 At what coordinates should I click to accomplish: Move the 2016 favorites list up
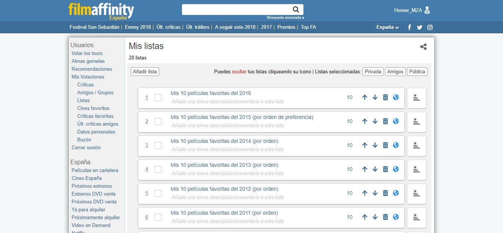coord(365,97)
